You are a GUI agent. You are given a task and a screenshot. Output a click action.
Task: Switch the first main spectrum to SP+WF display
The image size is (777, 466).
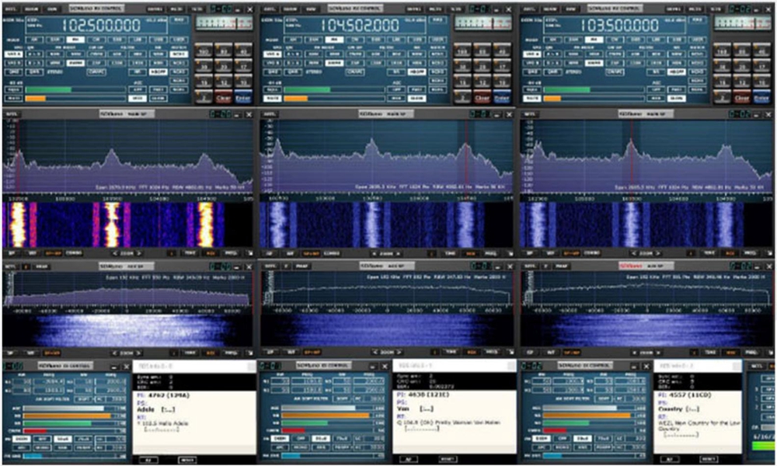pyautogui.click(x=53, y=253)
